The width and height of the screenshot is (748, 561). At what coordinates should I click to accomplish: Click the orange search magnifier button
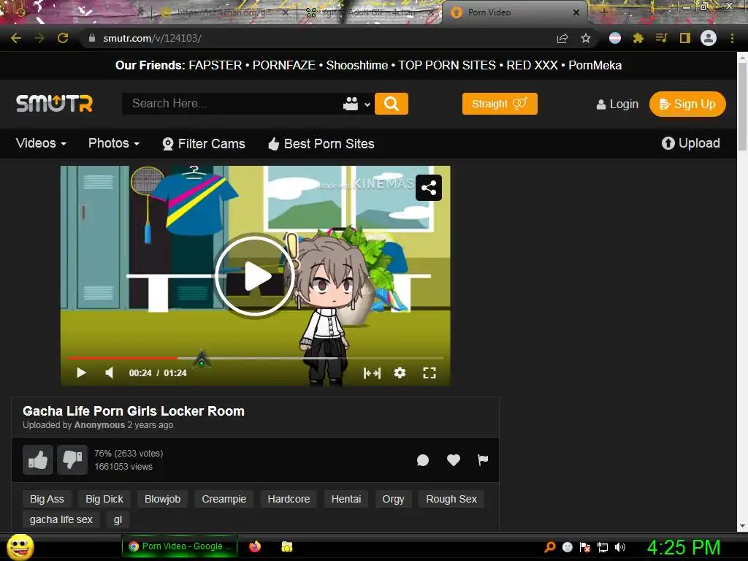coord(392,104)
